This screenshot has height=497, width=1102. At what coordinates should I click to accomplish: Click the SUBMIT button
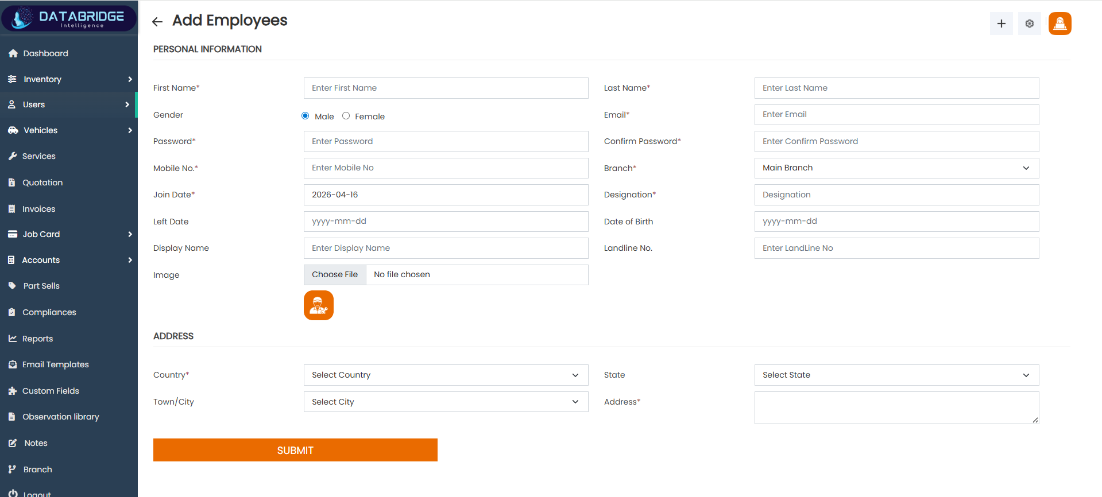(295, 450)
